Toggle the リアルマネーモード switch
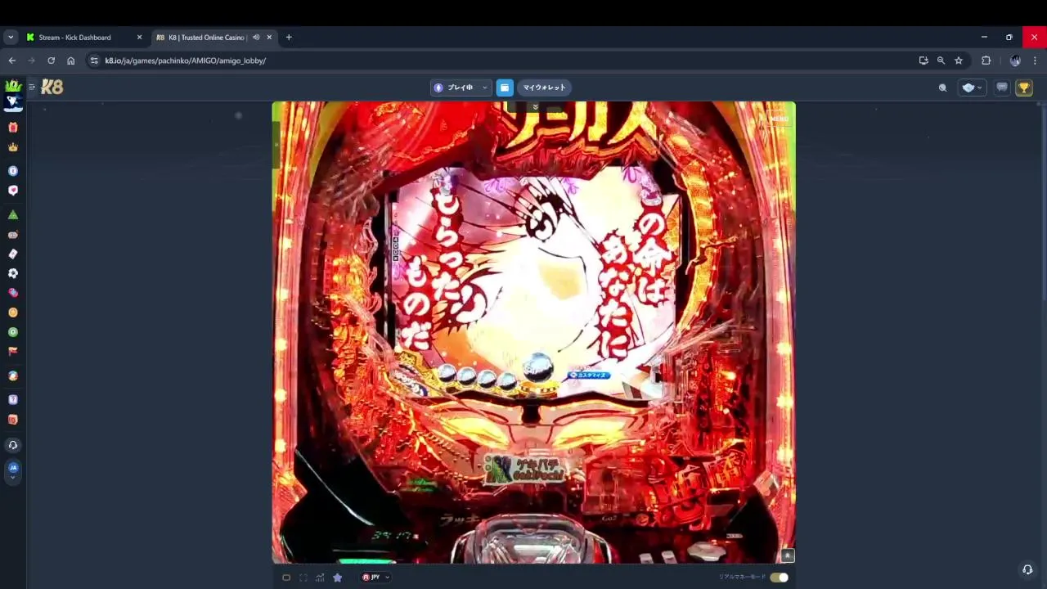The image size is (1047, 589). [779, 578]
